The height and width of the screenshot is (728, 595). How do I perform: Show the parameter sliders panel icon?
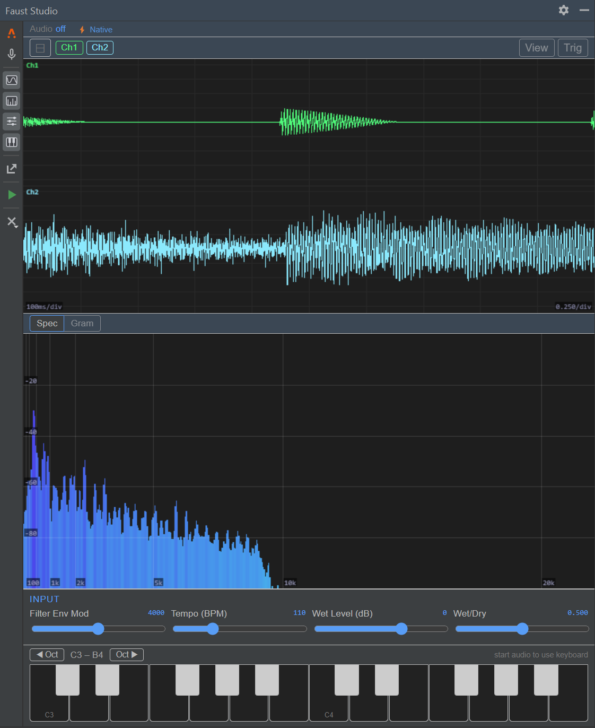click(12, 122)
